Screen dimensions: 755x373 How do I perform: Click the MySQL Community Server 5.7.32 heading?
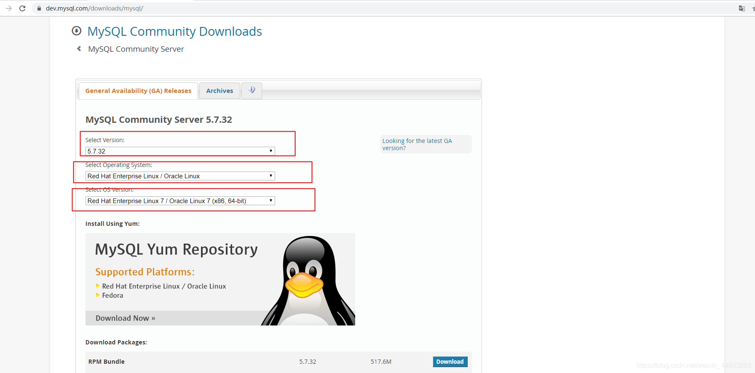(159, 120)
